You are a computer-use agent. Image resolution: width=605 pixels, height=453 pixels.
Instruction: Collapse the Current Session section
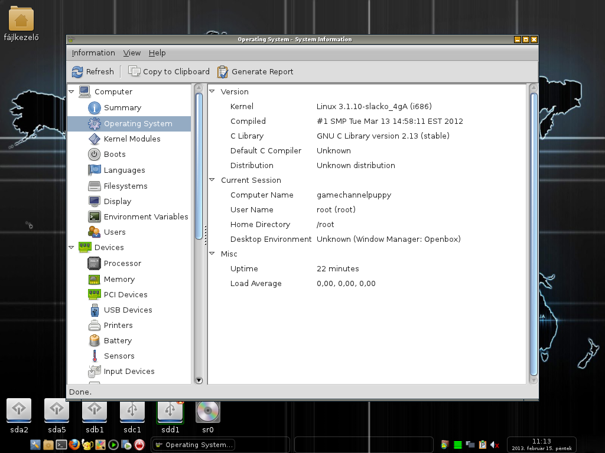click(212, 180)
